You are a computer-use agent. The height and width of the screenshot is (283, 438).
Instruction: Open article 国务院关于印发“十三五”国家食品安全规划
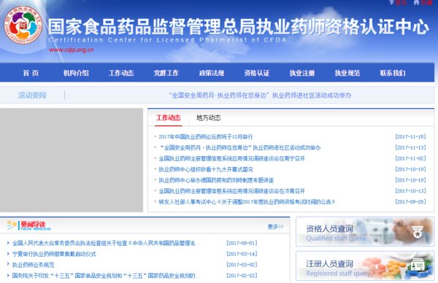[105, 276]
